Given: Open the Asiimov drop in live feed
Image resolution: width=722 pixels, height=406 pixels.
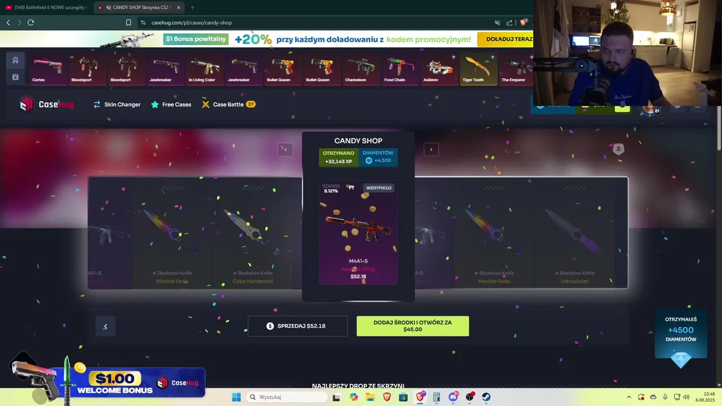Looking at the screenshot, I should pyautogui.click(x=439, y=69).
